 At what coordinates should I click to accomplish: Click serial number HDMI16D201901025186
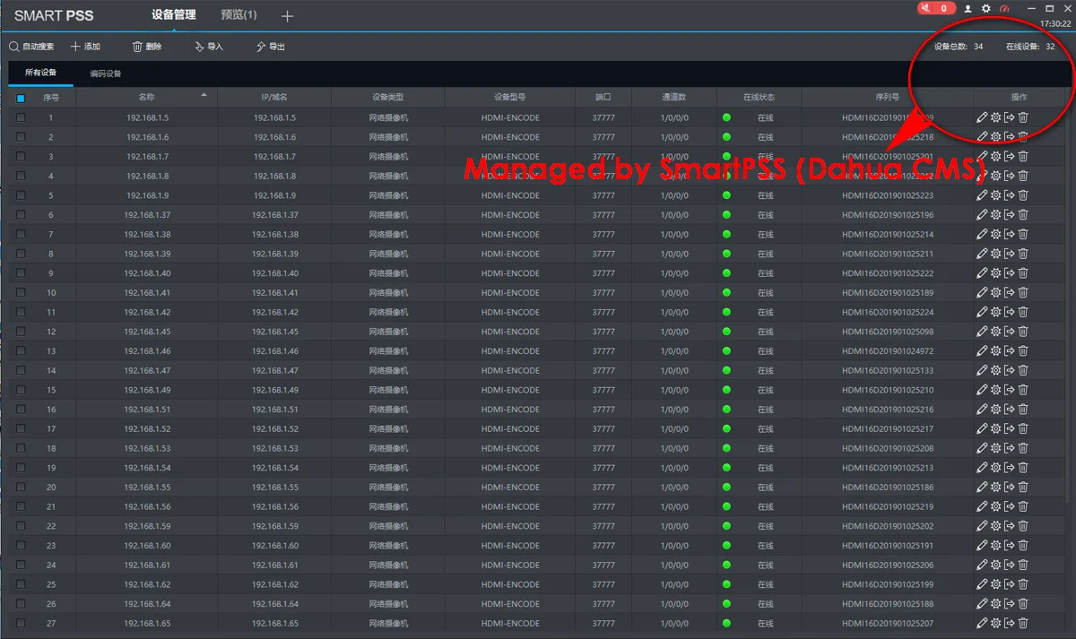887,488
